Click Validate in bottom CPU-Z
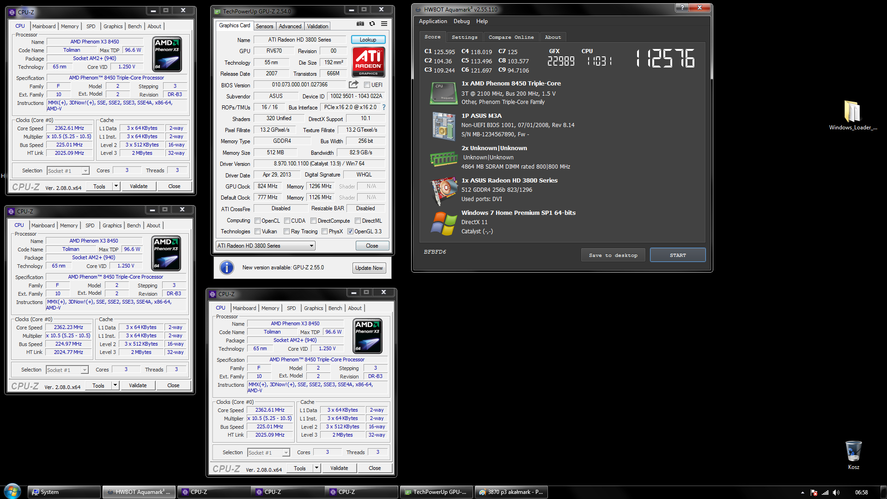Viewport: 887px width, 499px height. (339, 468)
